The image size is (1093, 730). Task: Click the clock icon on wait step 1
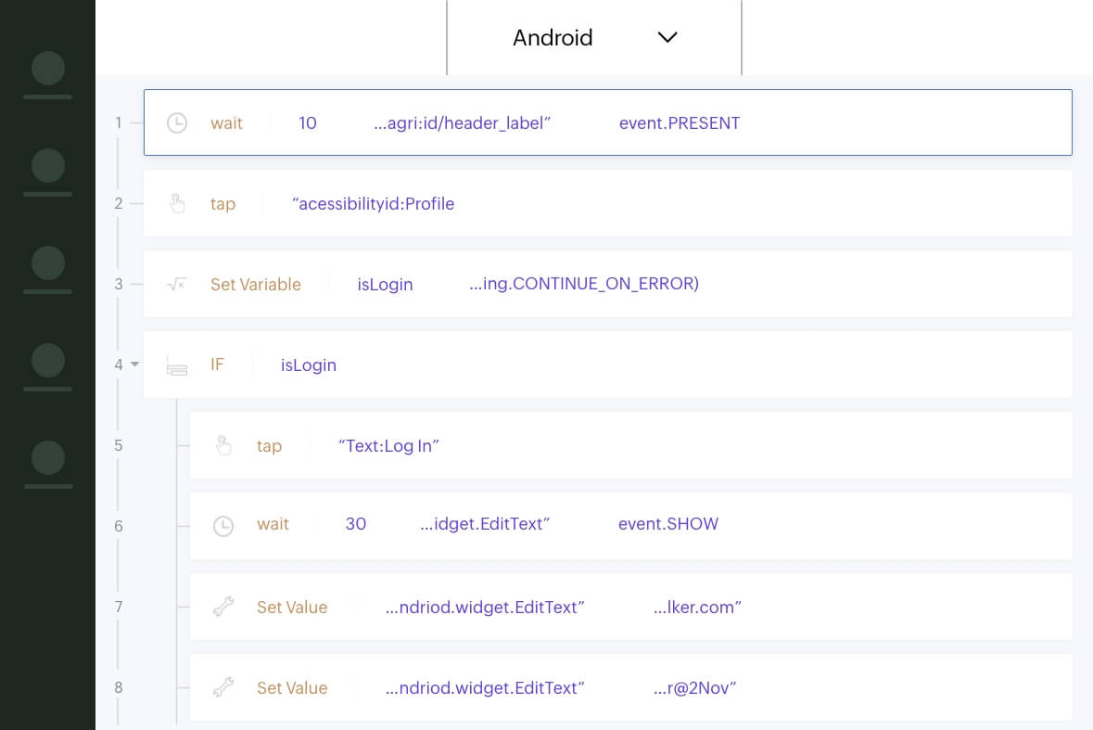177,123
